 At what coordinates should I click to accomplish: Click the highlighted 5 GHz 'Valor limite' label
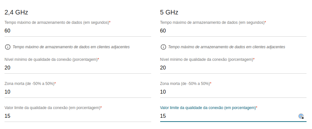pos(209,108)
